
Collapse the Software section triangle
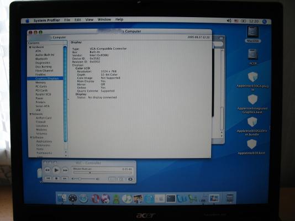31,138
